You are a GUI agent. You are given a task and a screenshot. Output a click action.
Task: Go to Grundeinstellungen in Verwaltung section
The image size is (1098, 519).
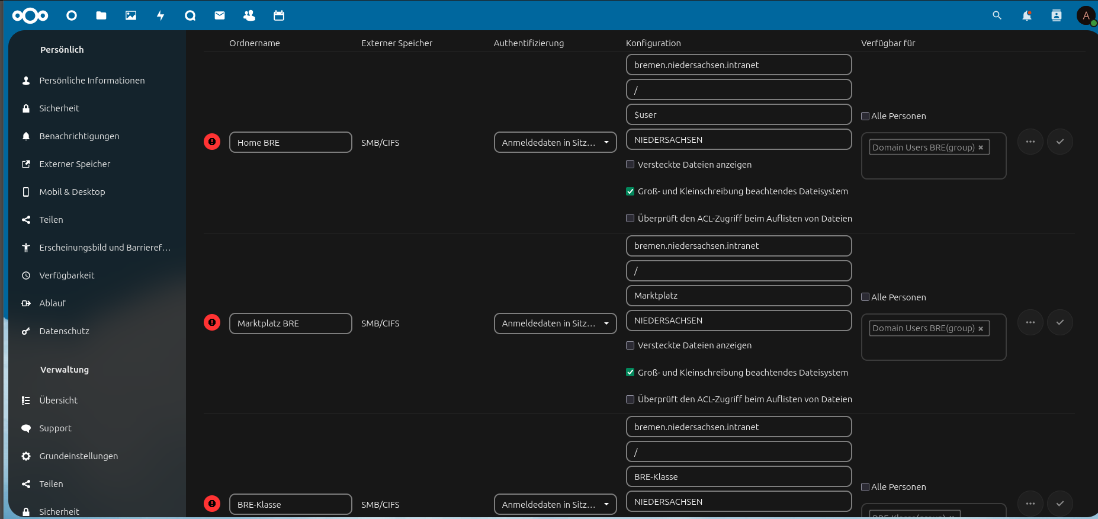point(78,456)
